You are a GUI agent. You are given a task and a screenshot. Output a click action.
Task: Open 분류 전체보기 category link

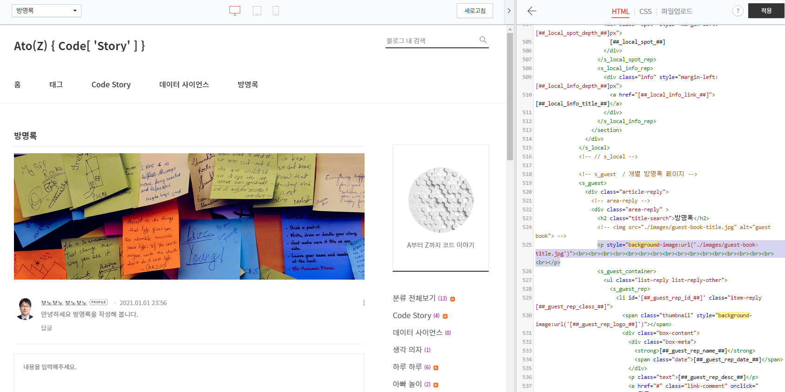[x=414, y=298]
